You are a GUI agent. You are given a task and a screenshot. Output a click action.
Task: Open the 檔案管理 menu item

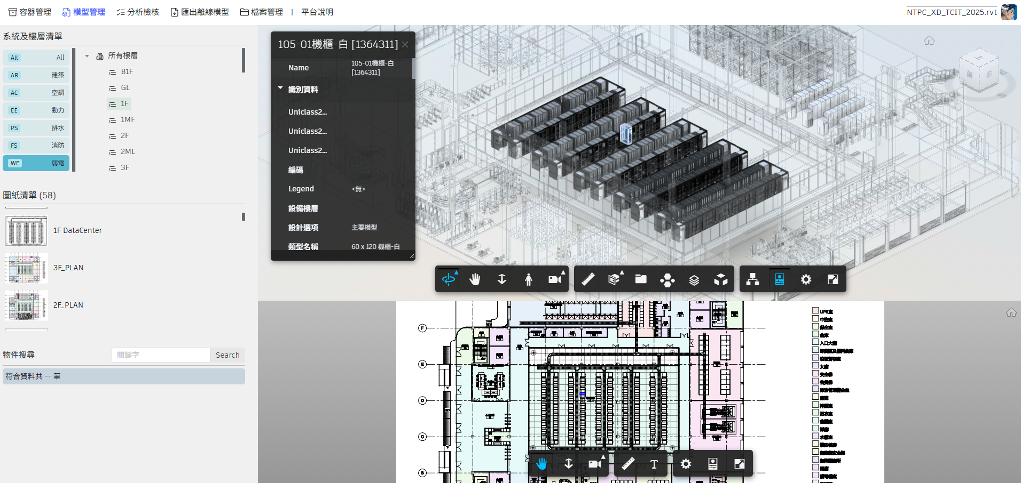click(261, 11)
